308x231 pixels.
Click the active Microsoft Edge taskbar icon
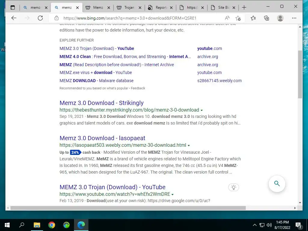tap(81, 225)
